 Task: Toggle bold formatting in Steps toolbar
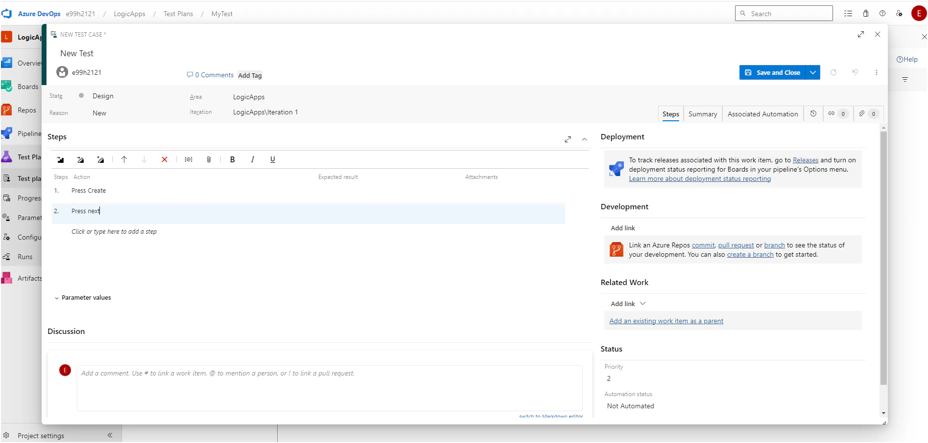[233, 160]
